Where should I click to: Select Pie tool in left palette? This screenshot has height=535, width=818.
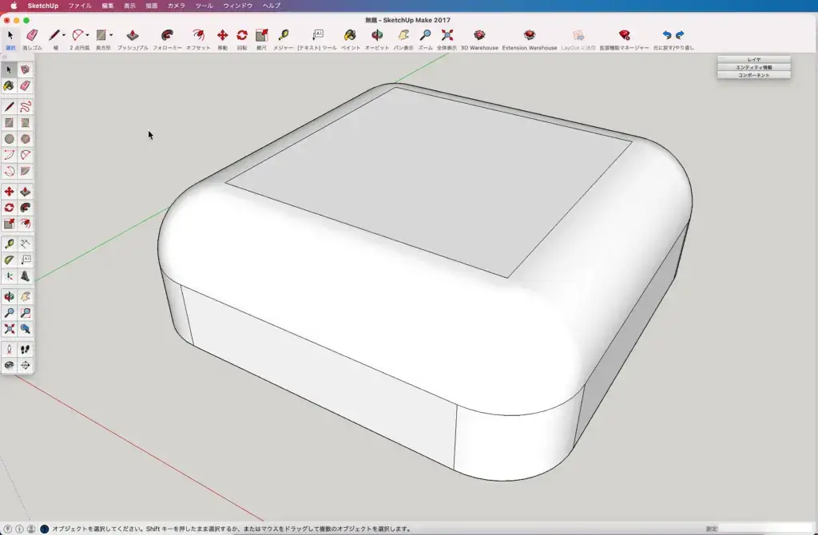pyautogui.click(x=25, y=171)
